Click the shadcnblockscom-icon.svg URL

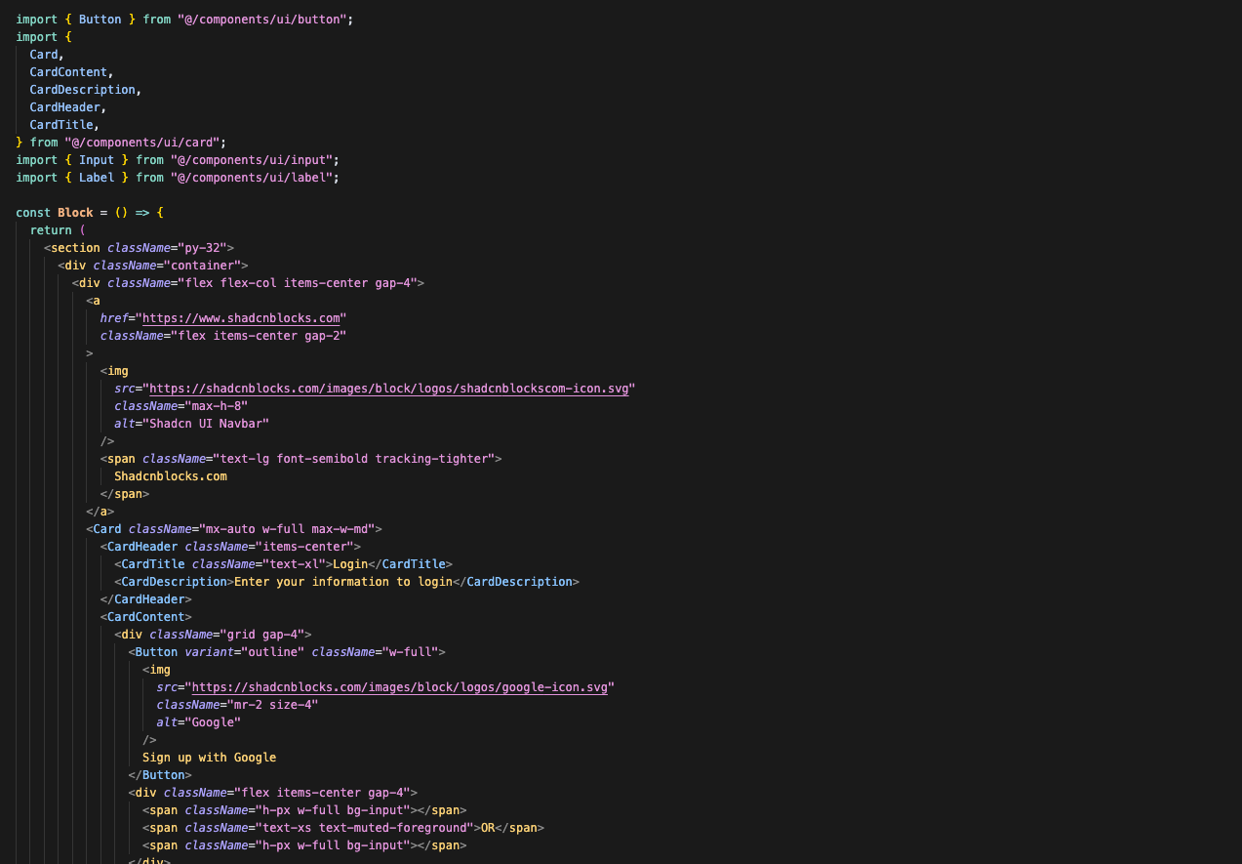tap(389, 388)
